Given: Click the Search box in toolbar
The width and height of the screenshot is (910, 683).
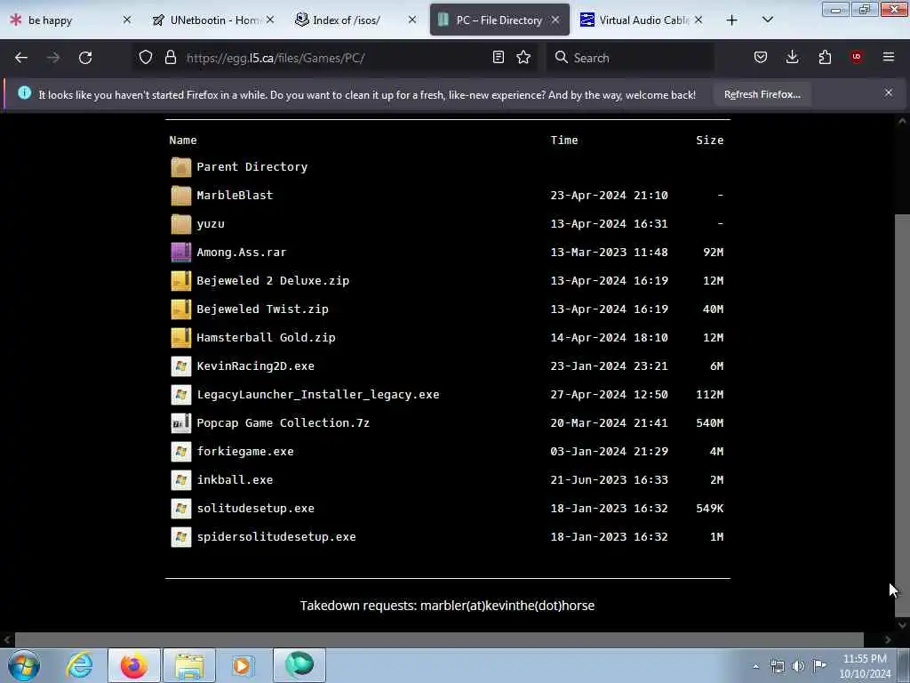Looking at the screenshot, I should 632,58.
